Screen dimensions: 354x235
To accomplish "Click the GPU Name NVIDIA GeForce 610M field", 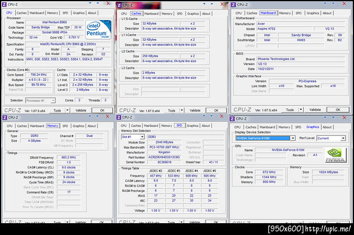I will [288, 150].
